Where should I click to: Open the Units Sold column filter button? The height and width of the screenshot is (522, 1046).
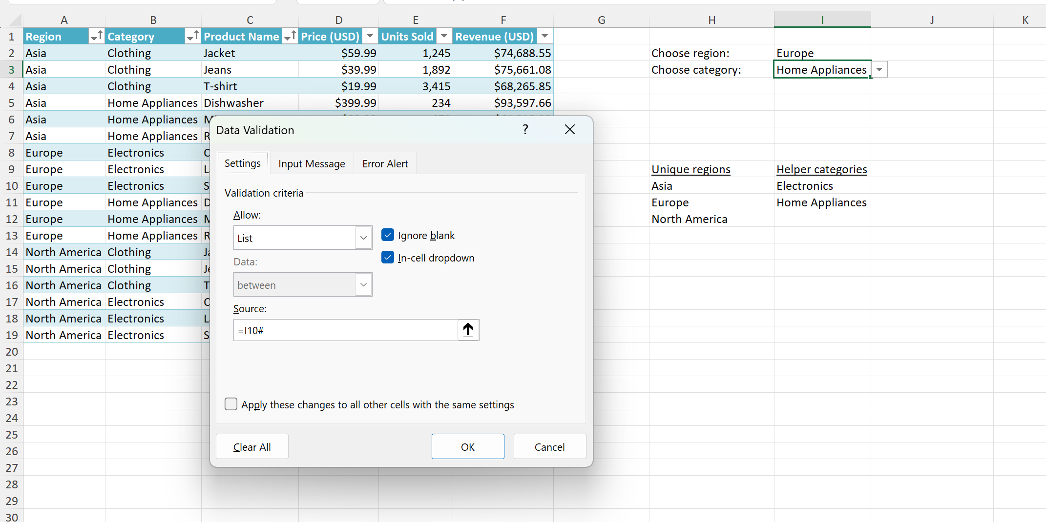pos(444,37)
